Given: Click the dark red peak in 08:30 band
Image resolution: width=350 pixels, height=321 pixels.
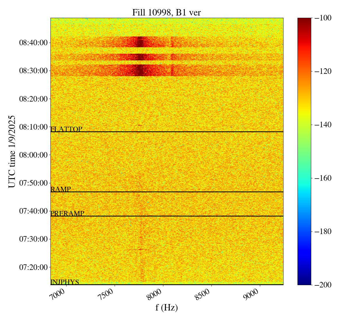Looking at the screenshot, I should 140,71.
